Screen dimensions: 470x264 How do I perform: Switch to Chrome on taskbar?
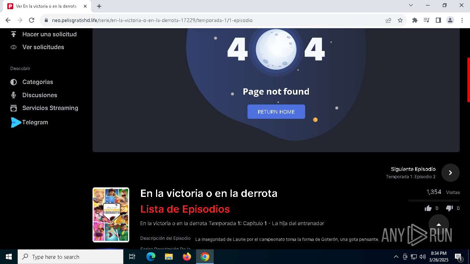tap(205, 257)
